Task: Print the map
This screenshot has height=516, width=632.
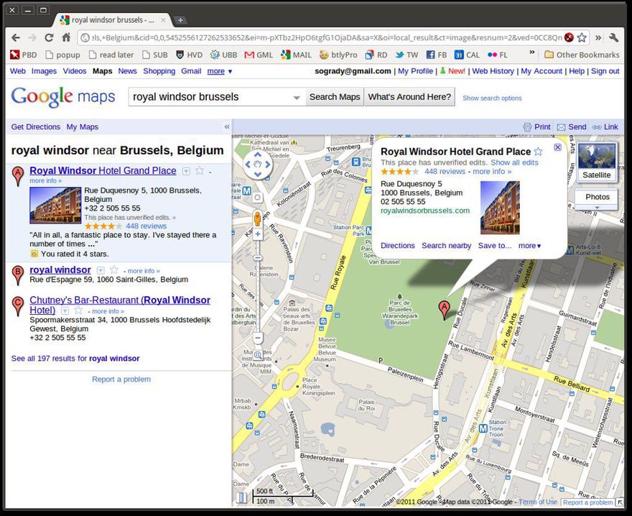Action: click(x=537, y=126)
